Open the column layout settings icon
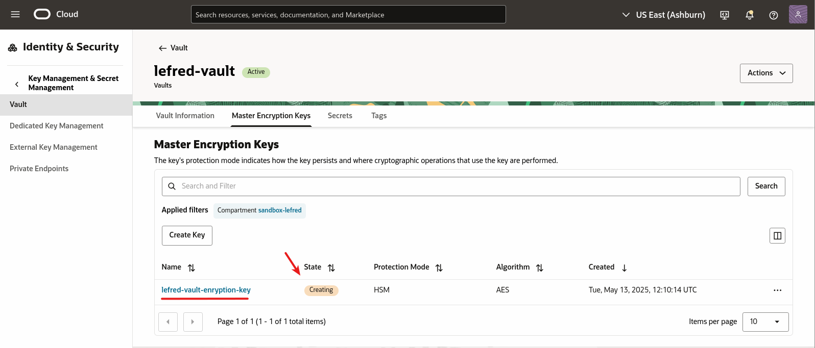Image resolution: width=815 pixels, height=348 pixels. 777,235
